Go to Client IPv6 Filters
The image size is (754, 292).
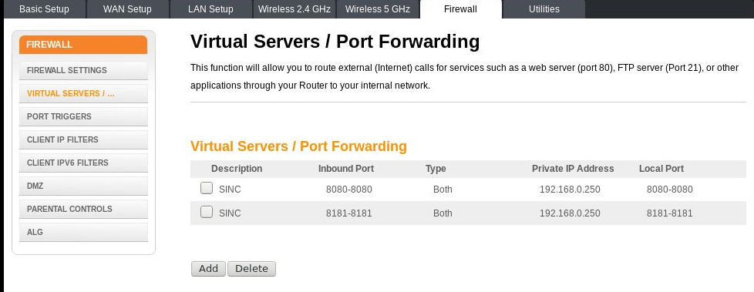pyautogui.click(x=83, y=163)
